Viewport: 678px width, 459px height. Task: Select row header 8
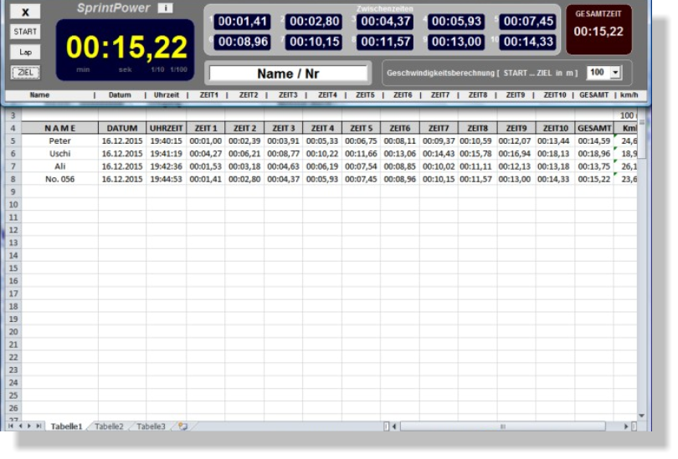point(13,179)
